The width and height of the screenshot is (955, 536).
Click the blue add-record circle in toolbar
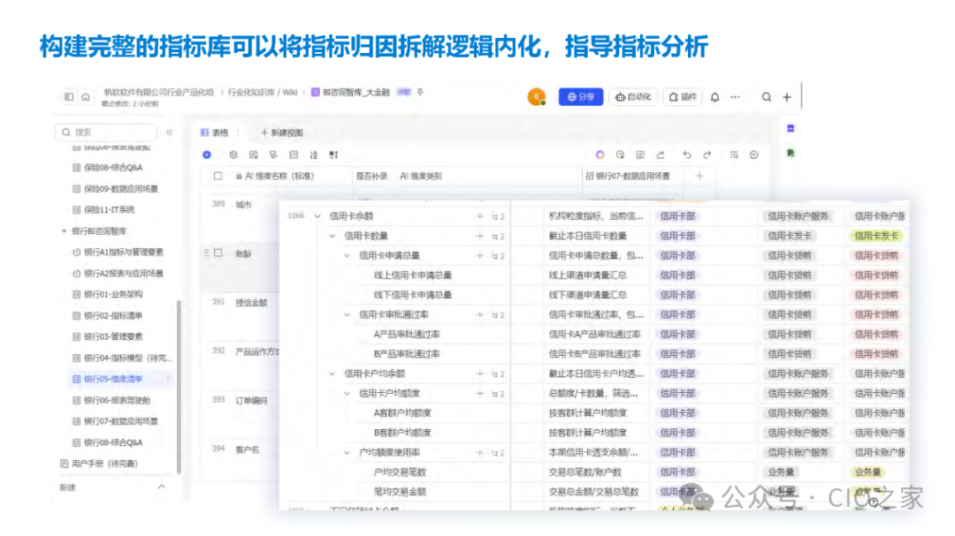pos(207,155)
